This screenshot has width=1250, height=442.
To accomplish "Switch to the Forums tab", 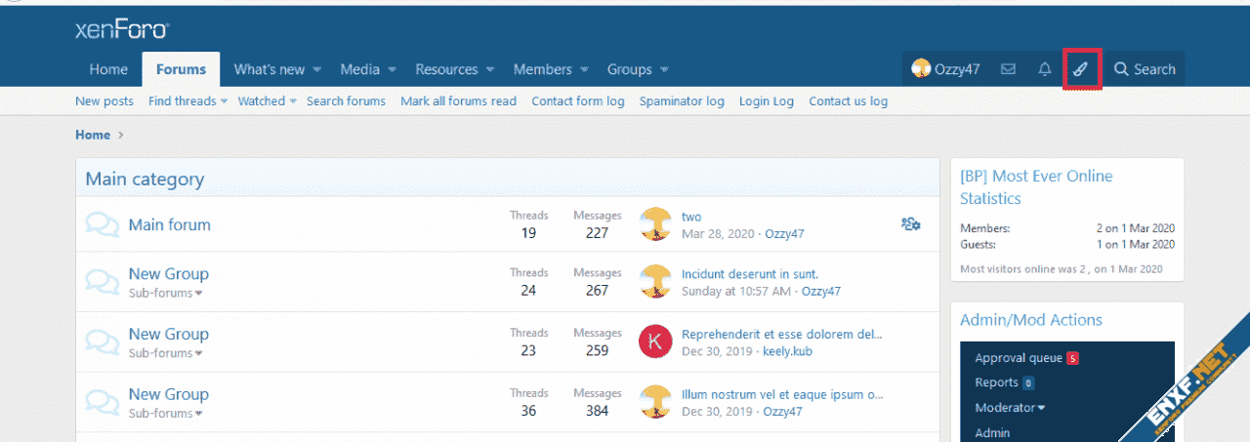I will 181,69.
